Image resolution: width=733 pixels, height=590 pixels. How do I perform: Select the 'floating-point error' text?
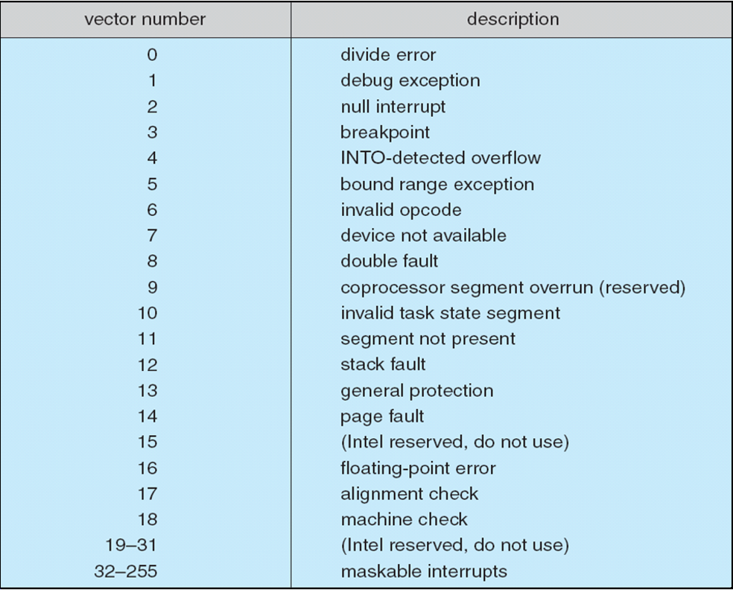click(418, 468)
